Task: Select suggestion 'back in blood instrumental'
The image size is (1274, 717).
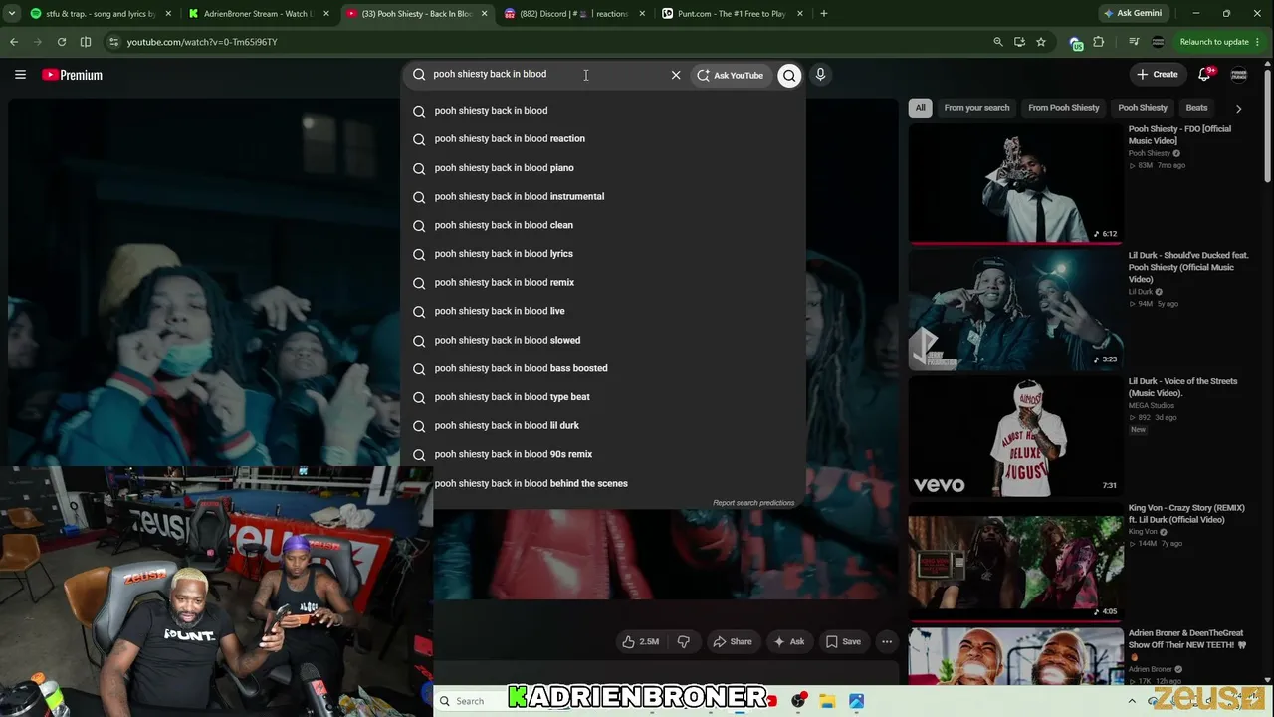Action: click(603, 197)
